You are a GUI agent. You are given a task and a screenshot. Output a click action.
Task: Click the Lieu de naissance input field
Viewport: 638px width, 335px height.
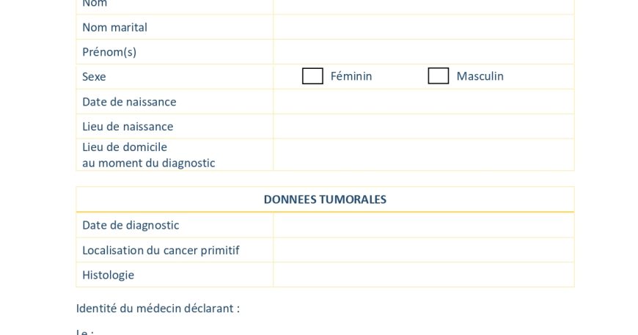pos(423,127)
